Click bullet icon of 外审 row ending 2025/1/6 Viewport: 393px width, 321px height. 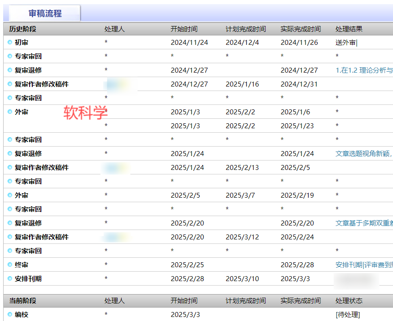(x=10, y=112)
